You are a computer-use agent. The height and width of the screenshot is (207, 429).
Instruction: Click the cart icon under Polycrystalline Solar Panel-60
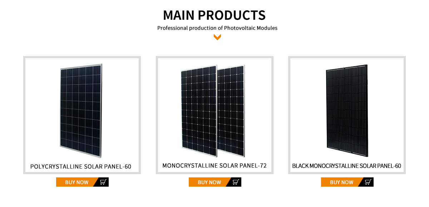point(103,182)
